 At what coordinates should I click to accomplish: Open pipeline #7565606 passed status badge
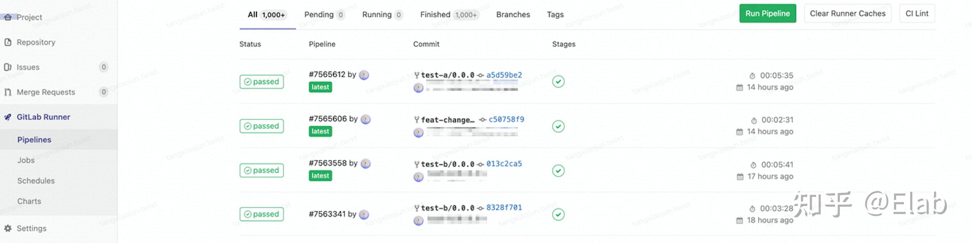261,126
